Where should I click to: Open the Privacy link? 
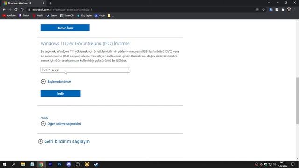click(44, 118)
